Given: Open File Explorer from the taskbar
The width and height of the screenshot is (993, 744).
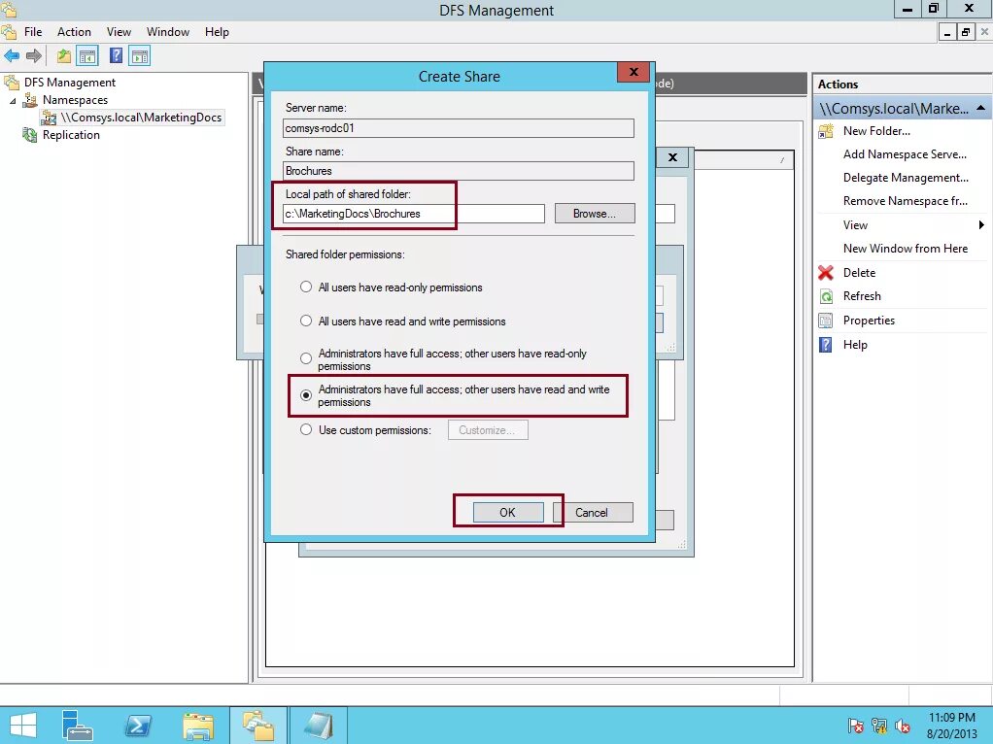Looking at the screenshot, I should 198,726.
